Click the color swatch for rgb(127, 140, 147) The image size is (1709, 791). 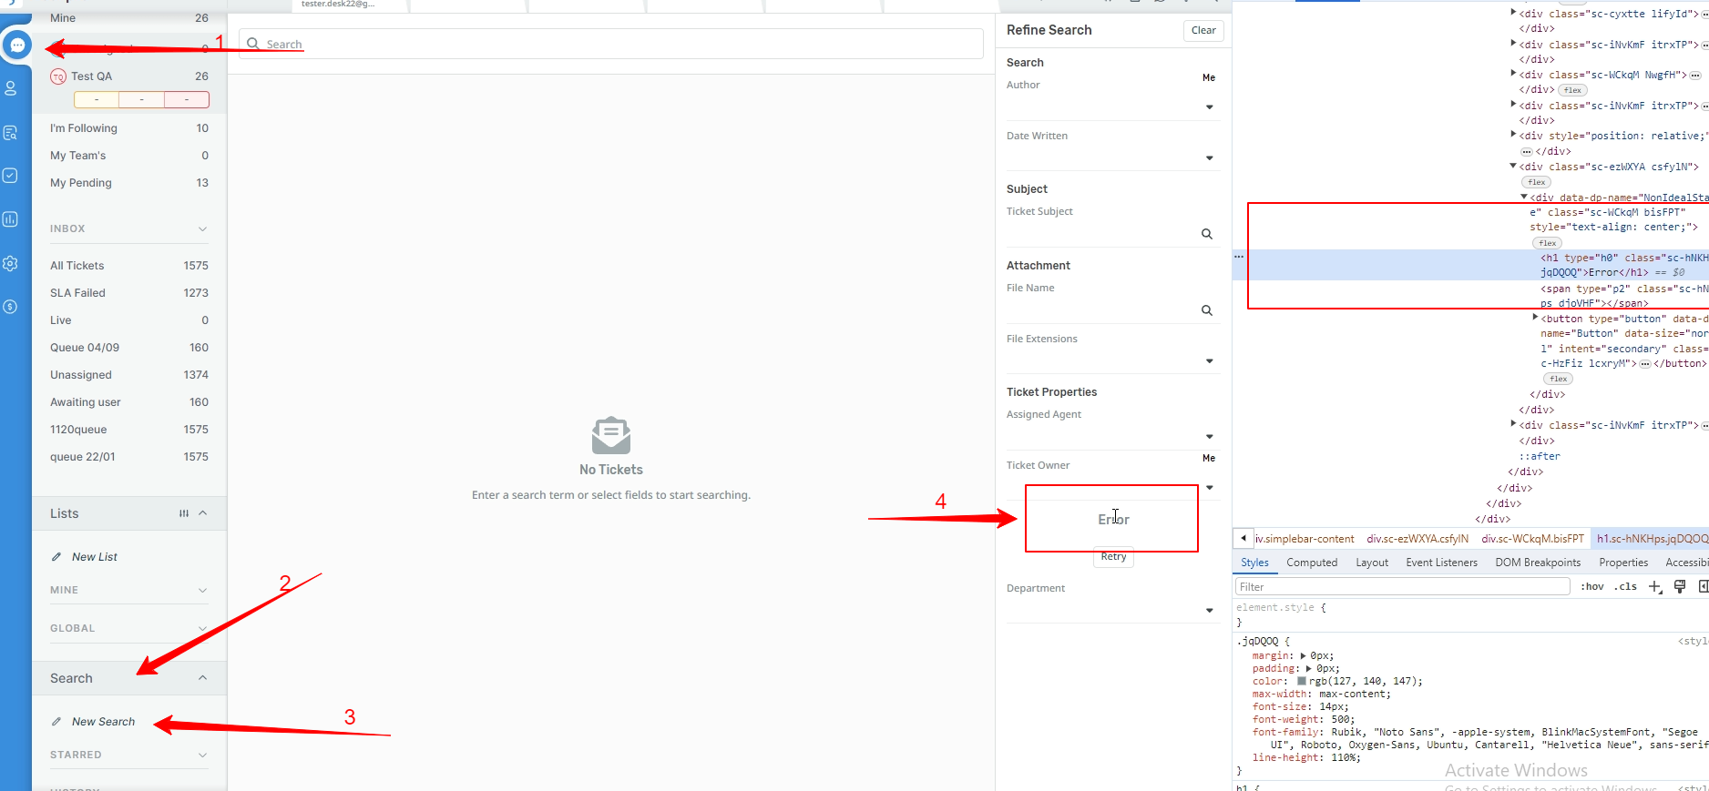point(1302,681)
